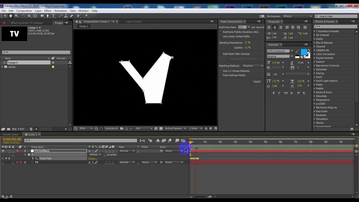Select the Rectangle shape tool
The height and width of the screenshot is (202, 359).
pyautogui.click(x=42, y=16)
